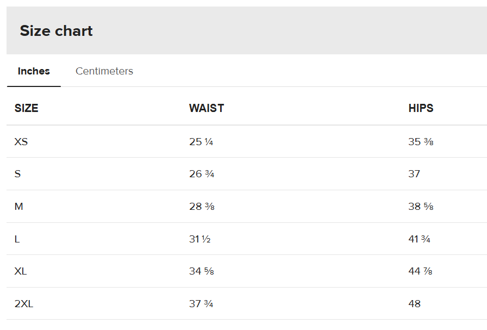Select the XS size row label

pyautogui.click(x=21, y=142)
